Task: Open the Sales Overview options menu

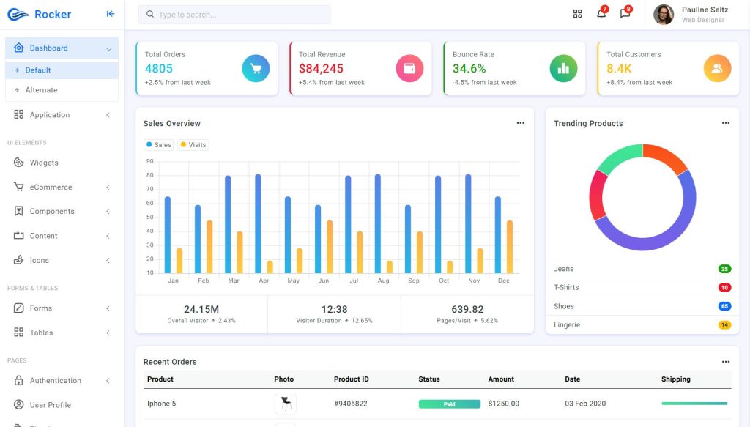Action: tap(521, 123)
